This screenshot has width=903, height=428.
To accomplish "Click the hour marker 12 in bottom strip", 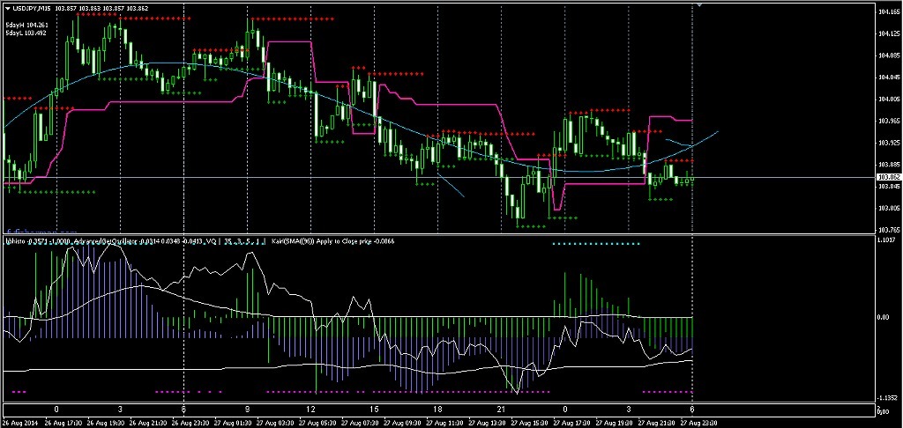I will pyautogui.click(x=311, y=410).
